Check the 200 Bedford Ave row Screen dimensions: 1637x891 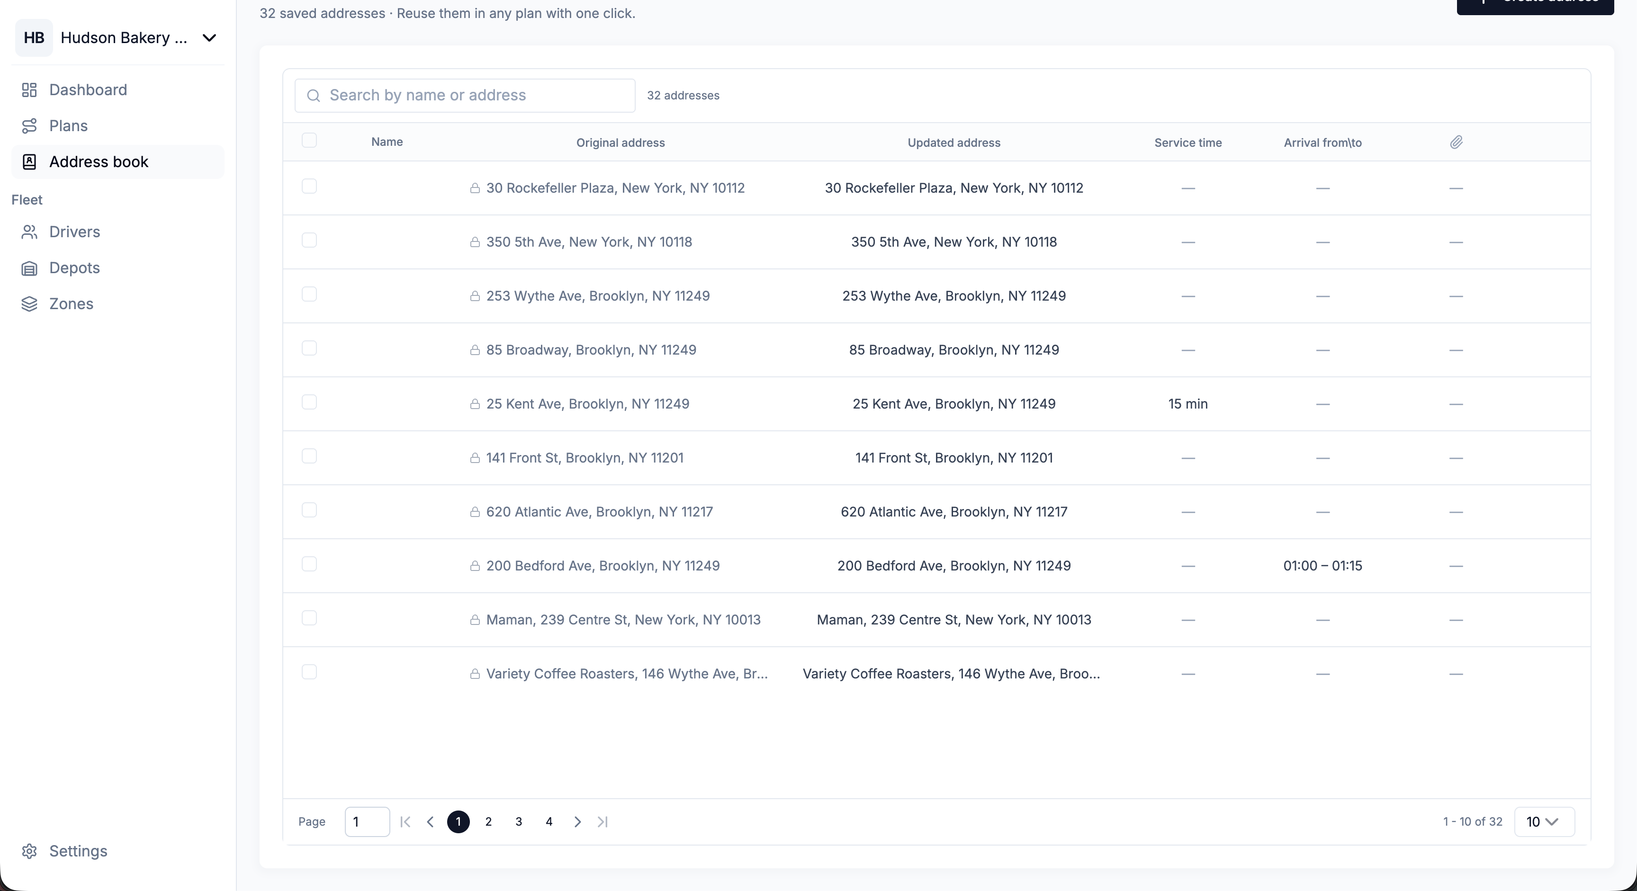coord(309,564)
